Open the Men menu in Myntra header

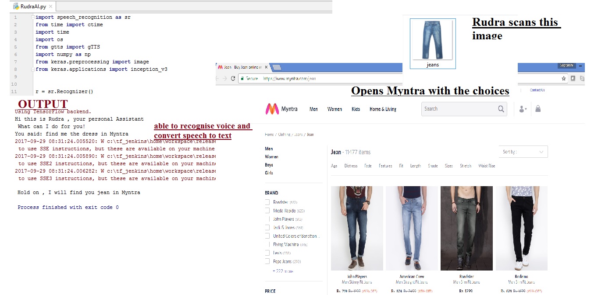tap(313, 109)
